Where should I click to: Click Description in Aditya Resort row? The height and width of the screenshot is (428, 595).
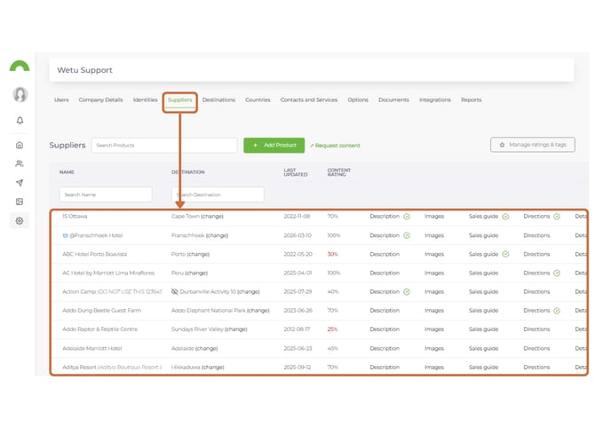tap(385, 367)
